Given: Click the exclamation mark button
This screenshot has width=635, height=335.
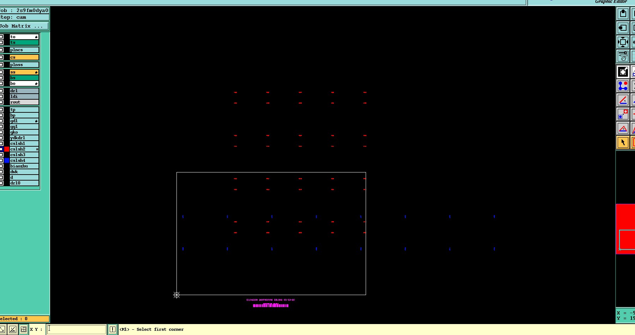Looking at the screenshot, I should pyautogui.click(x=112, y=329).
